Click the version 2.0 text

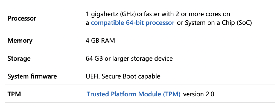(x=199, y=94)
